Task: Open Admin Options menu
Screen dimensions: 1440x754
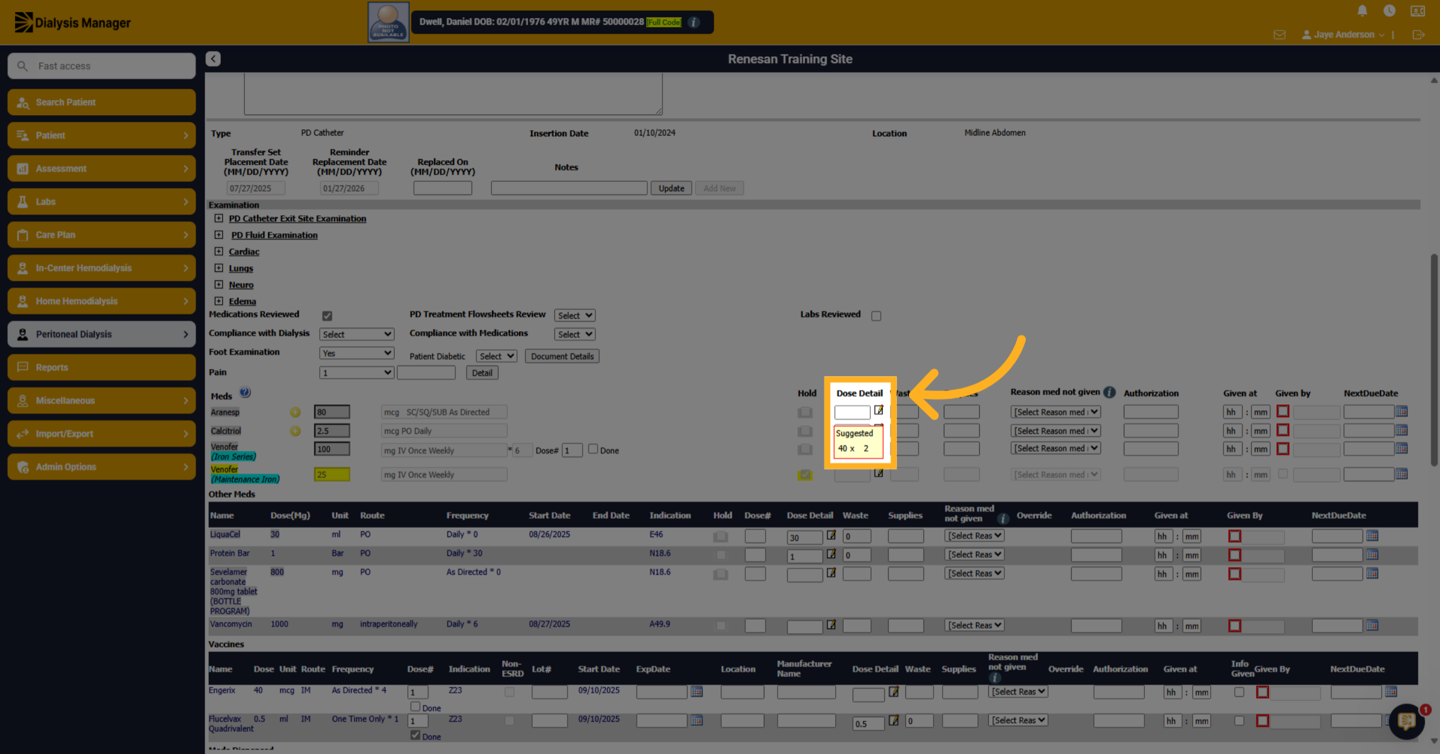Action: 101,467
